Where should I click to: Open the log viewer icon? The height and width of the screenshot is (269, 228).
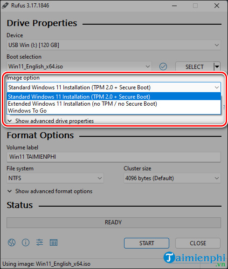coord(54,242)
